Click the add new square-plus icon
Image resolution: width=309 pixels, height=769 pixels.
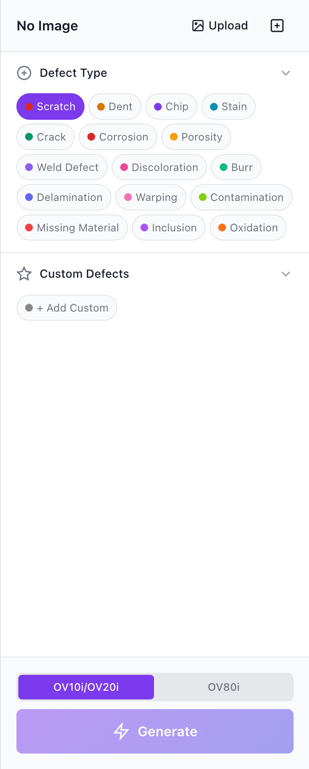tap(277, 26)
